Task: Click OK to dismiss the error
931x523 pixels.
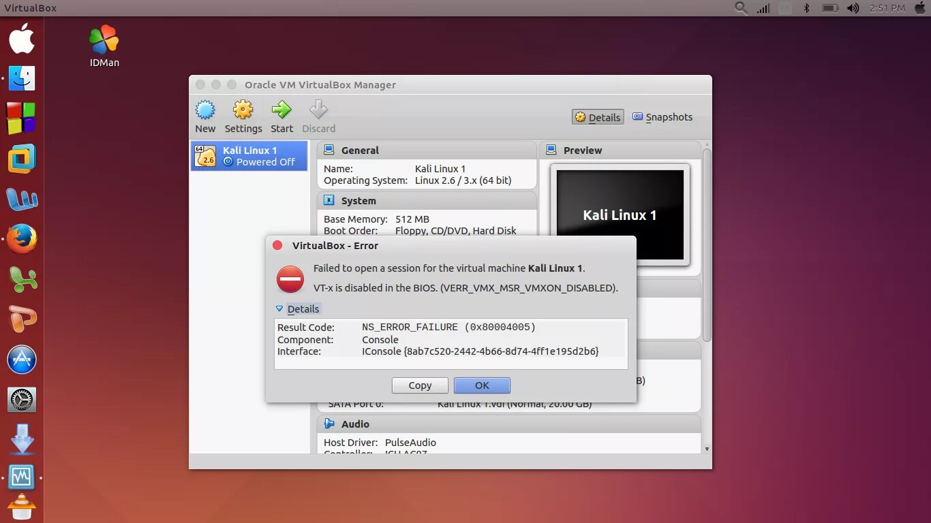Action: point(482,385)
